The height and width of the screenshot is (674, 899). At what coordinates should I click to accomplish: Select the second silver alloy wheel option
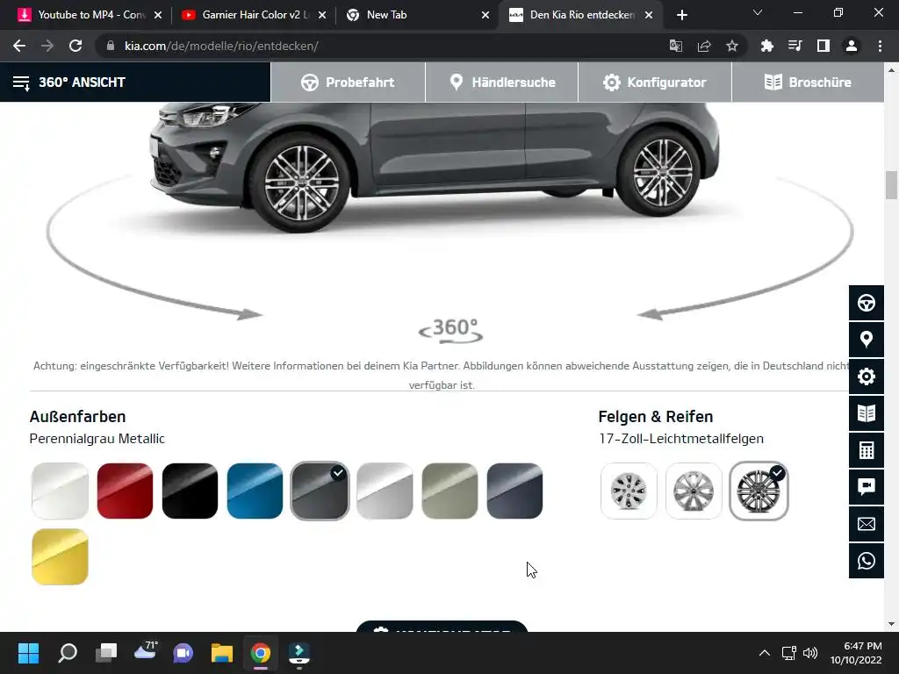tap(694, 491)
